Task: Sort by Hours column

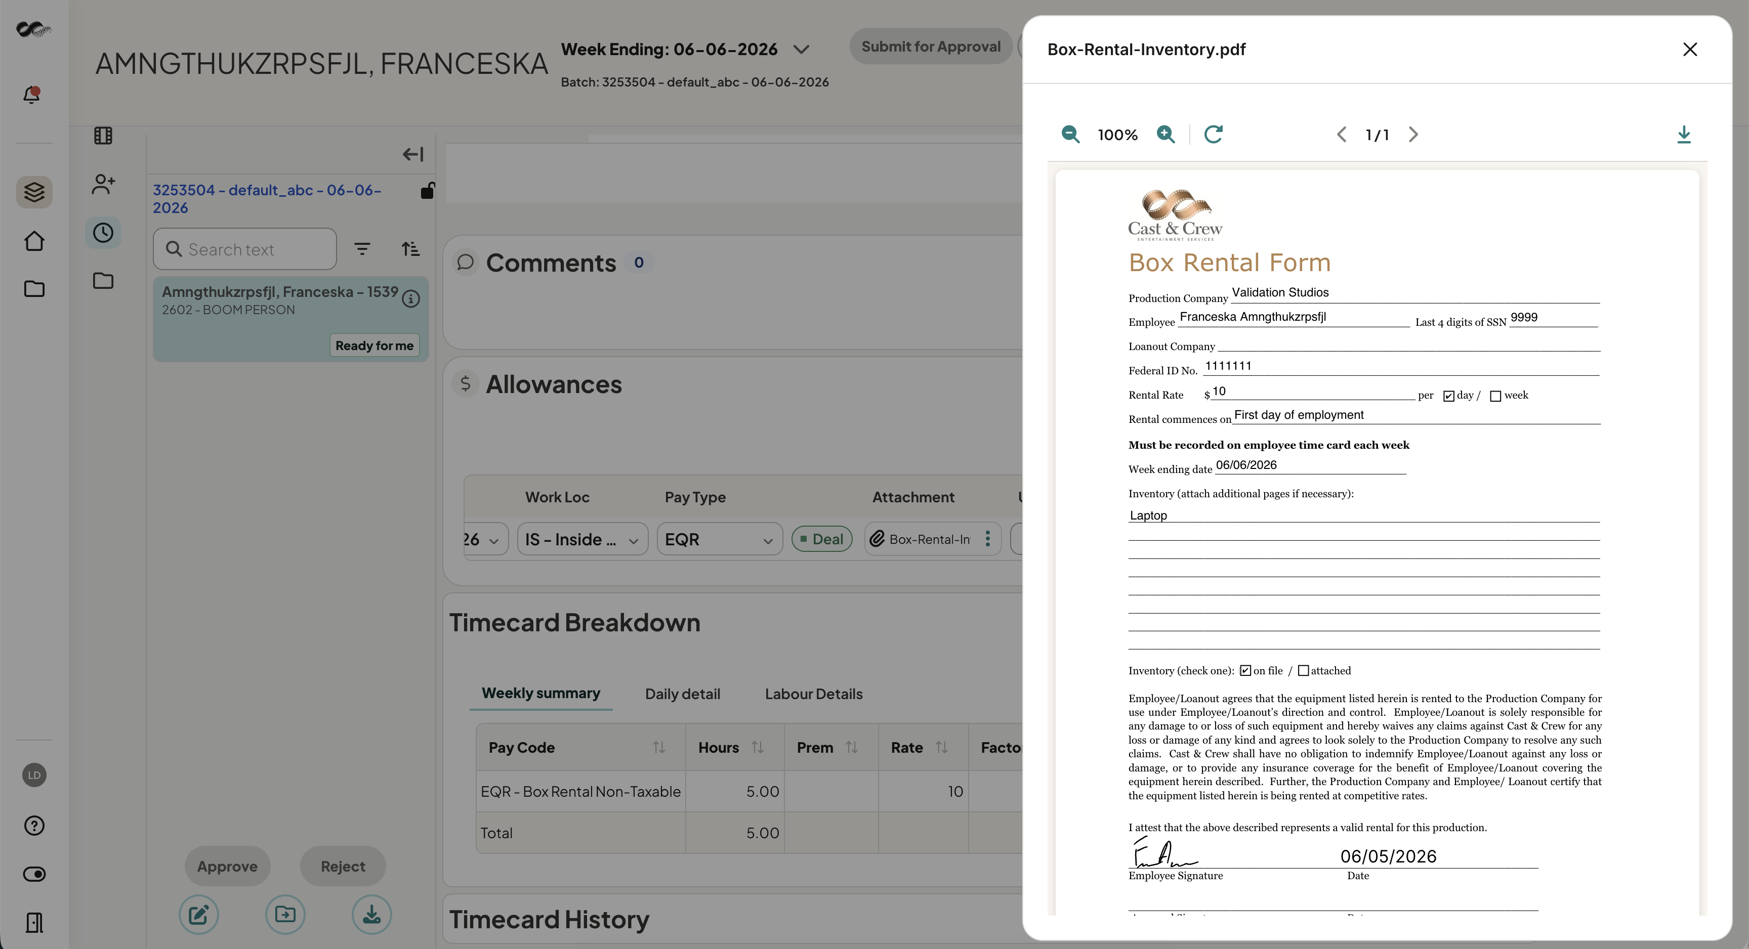Action: click(758, 747)
